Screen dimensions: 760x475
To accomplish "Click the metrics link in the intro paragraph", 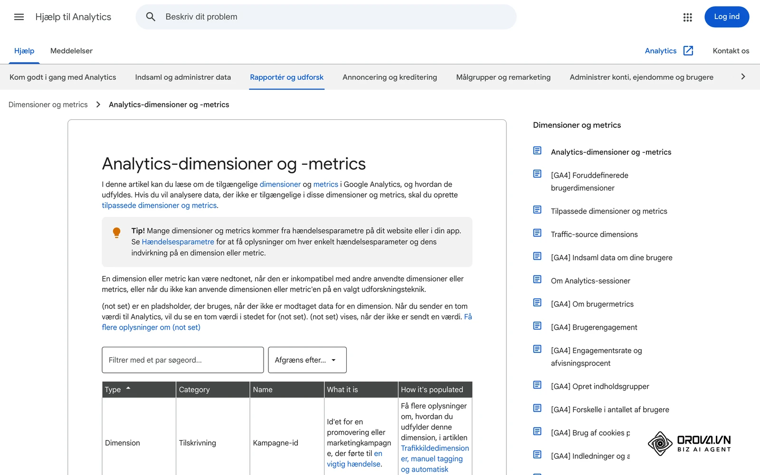I will [326, 184].
